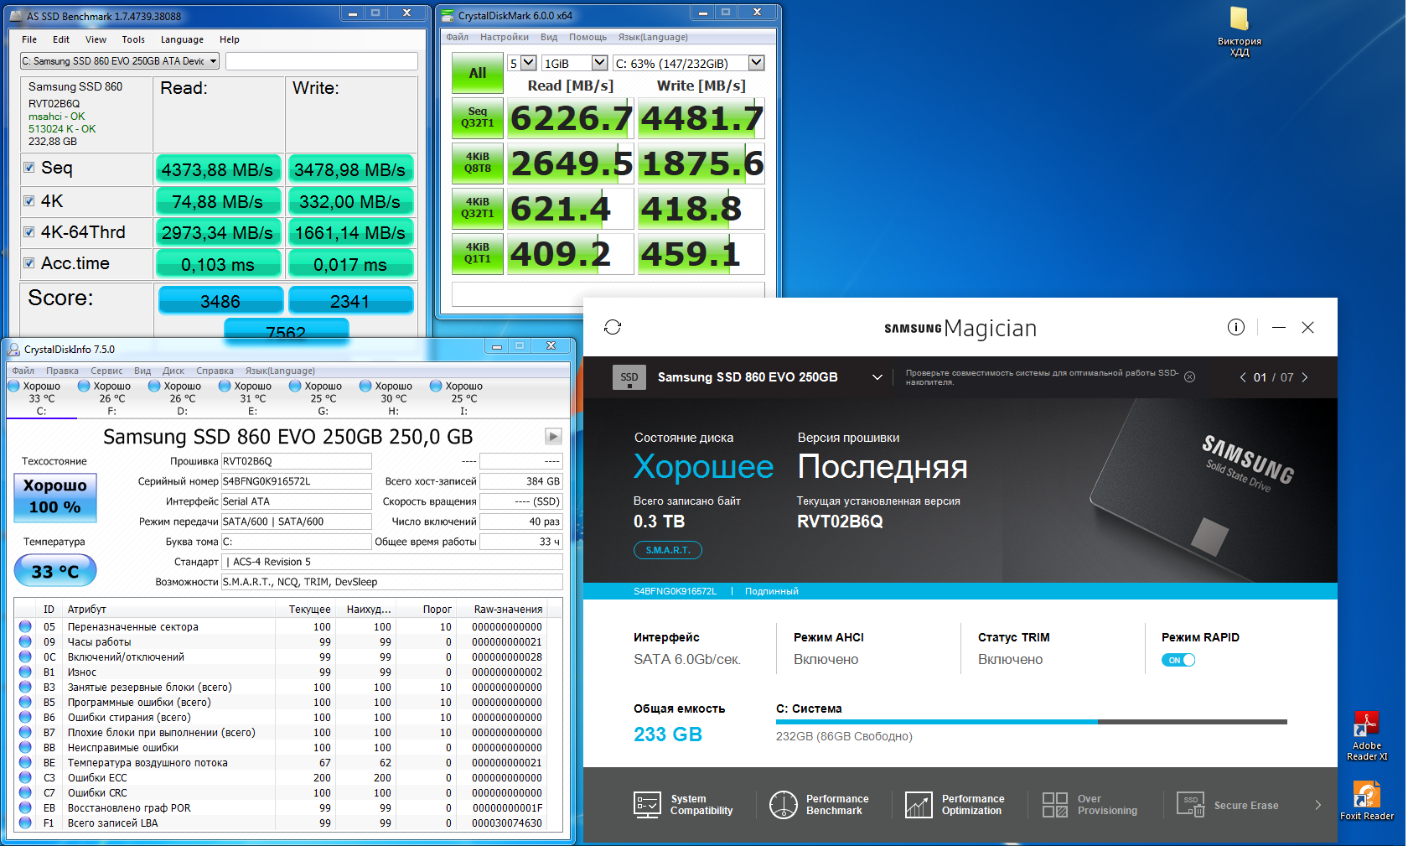
Task: Click status icon for attribute 05 Переназначенные сектора
Action: tap(25, 626)
